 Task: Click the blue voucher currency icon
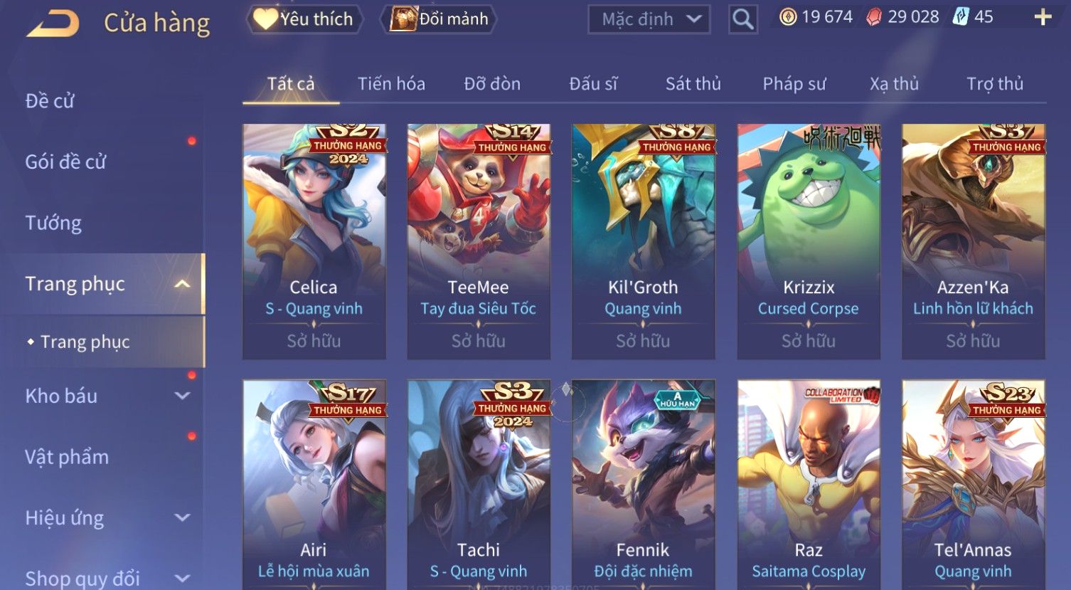(x=960, y=16)
